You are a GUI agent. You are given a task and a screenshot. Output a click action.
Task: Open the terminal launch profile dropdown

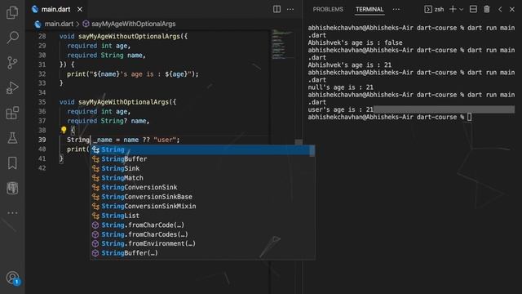(x=462, y=9)
